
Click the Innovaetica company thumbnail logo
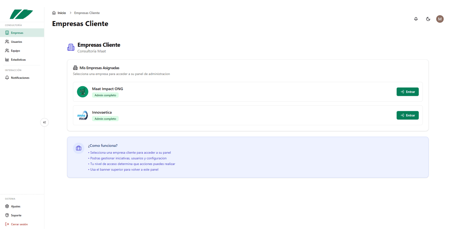82,115
